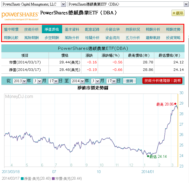This screenshot has width=189, height=183.
Task: View the 資金流向 tab
Action: pos(112,38)
